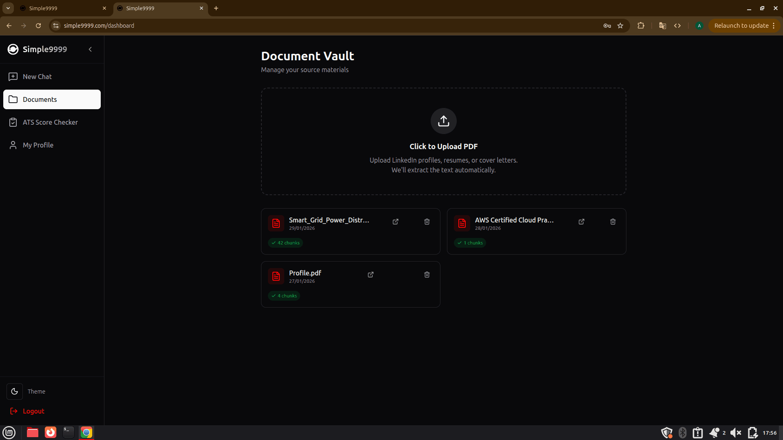Delete the Smart_Grid_Power_Distr document
783x440 pixels.
tap(427, 222)
